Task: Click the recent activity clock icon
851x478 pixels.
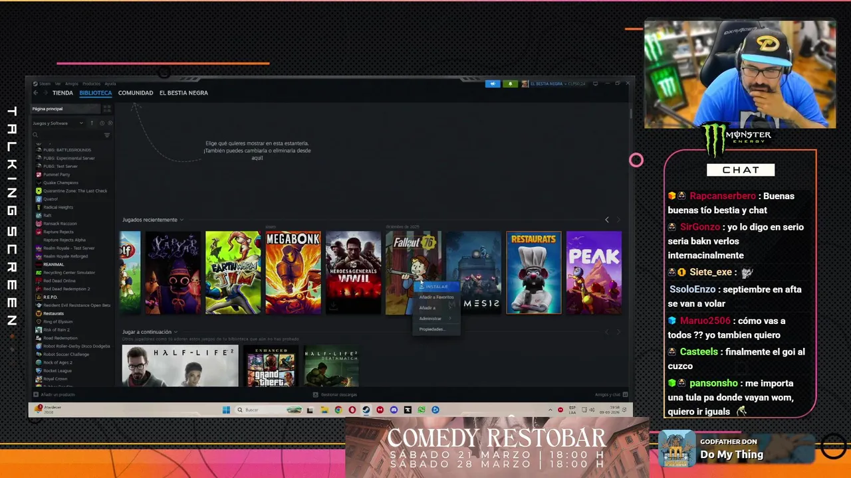Action: tap(102, 123)
